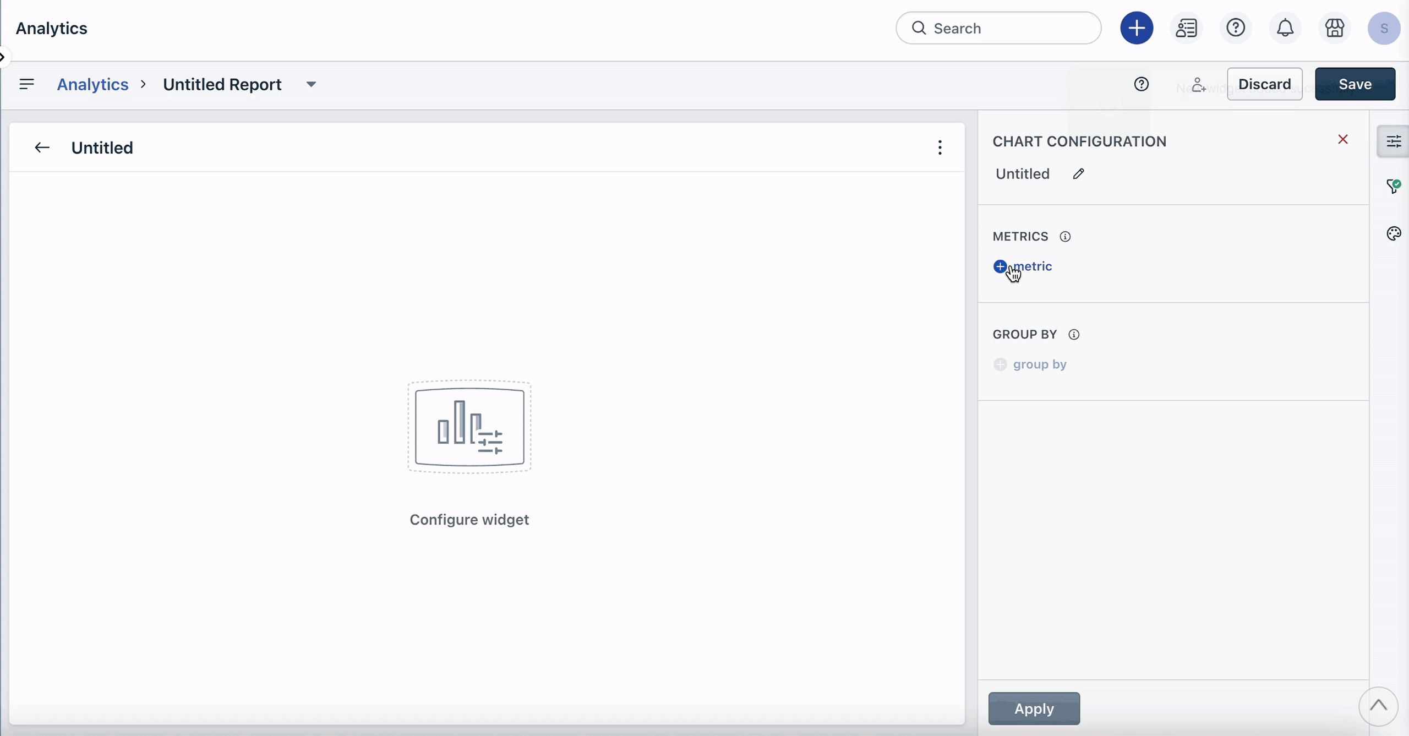Open the contact card icon in header

(x=1186, y=28)
